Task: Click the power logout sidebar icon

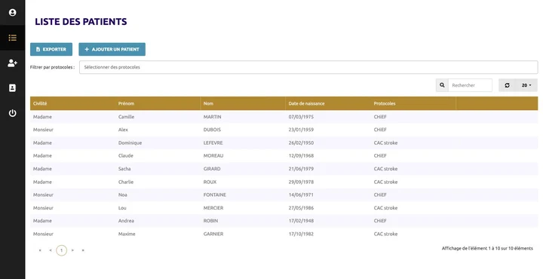Action: (13, 113)
